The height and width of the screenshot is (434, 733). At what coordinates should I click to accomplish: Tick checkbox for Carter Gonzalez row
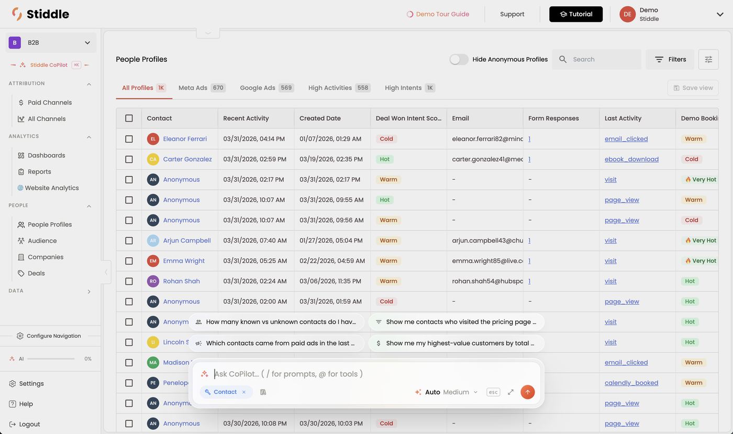click(129, 159)
